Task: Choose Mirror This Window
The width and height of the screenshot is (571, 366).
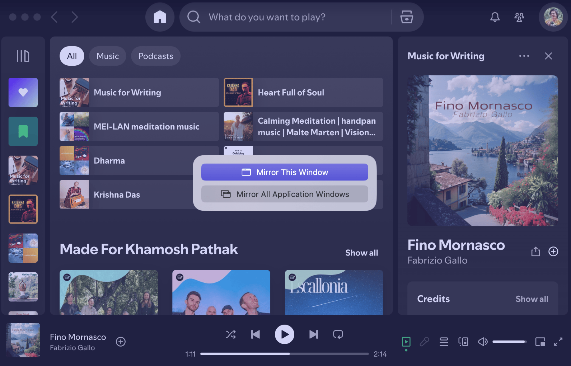Action: [285, 172]
